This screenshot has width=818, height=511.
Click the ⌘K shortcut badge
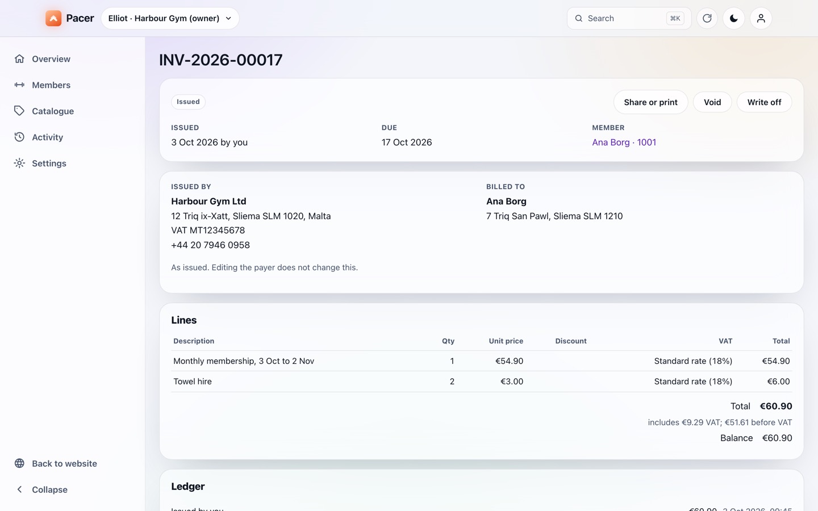(675, 18)
